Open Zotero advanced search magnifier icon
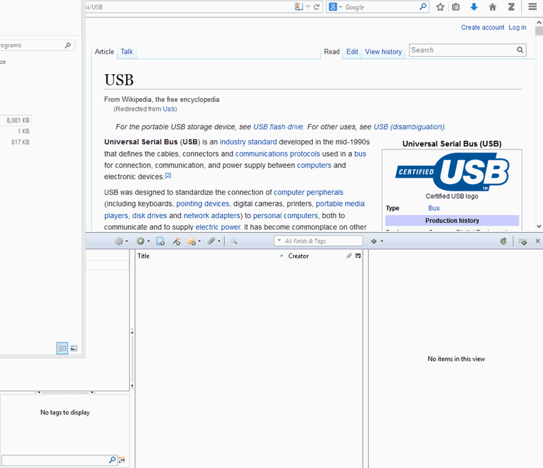 coord(233,241)
